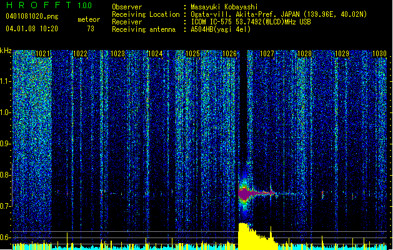Click time marker 1029
Image resolution: width=393 pixels, height=250 pixels.
coord(342,54)
